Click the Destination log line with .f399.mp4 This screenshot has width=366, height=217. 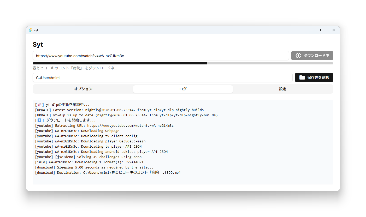[x=108, y=173]
